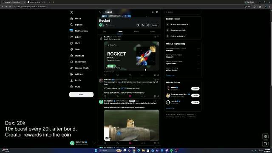This screenshot has height=153, width=272.
Task: Open the Windows Start button
Action: click(96, 150)
